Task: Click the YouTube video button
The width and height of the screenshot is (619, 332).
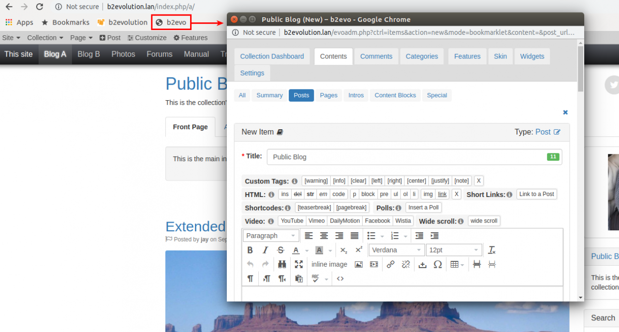Action: [x=292, y=221]
